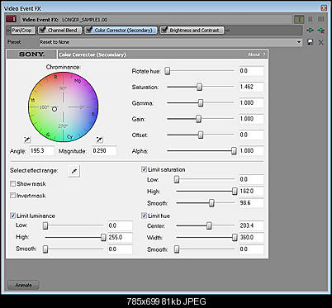Viewport: 332px width, 308px height.
Task: Click the Limit luminance Low slider handle
Action: [x=45, y=225]
